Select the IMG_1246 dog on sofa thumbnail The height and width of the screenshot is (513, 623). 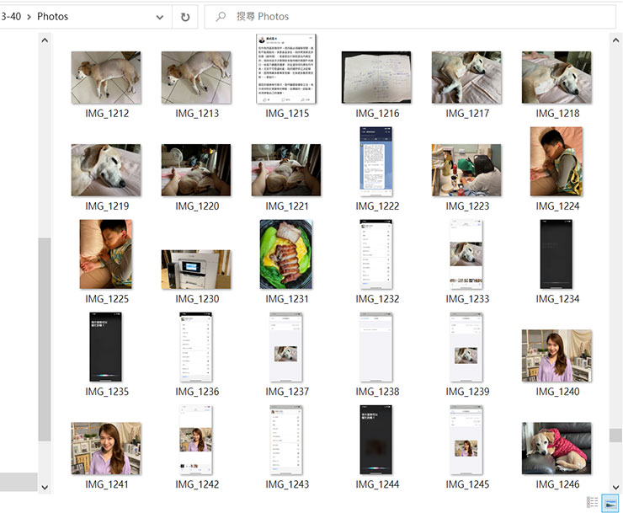point(556,448)
